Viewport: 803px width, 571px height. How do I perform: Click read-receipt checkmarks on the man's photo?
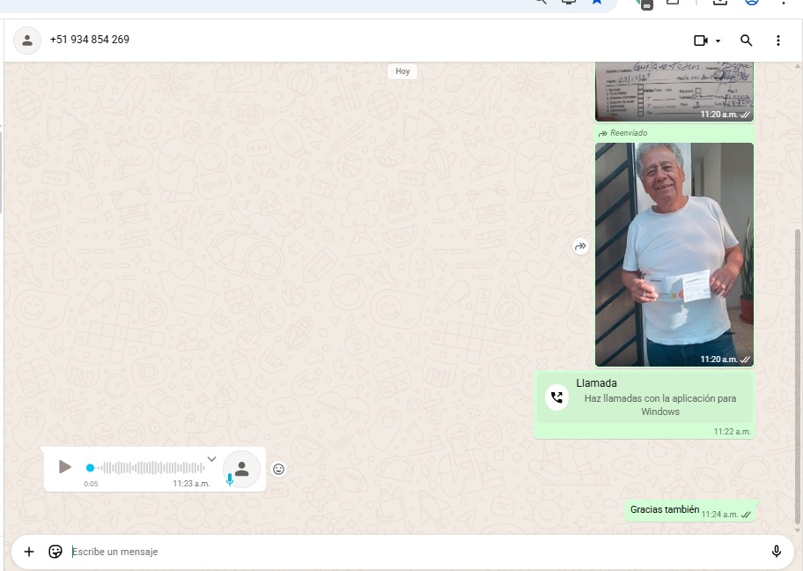tap(745, 360)
